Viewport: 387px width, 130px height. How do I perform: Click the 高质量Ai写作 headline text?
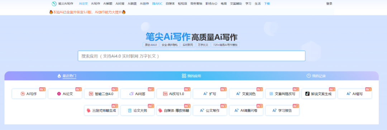click(215, 37)
